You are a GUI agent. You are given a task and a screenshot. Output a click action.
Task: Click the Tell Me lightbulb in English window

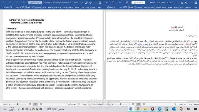(23, 7)
